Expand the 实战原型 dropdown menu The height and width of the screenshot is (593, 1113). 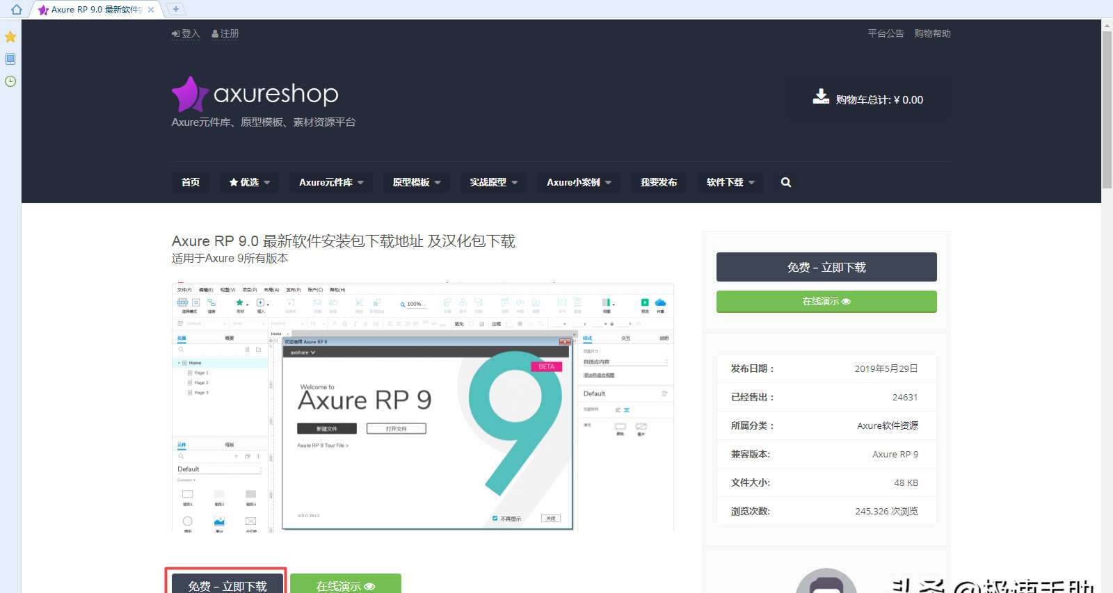pyautogui.click(x=493, y=182)
